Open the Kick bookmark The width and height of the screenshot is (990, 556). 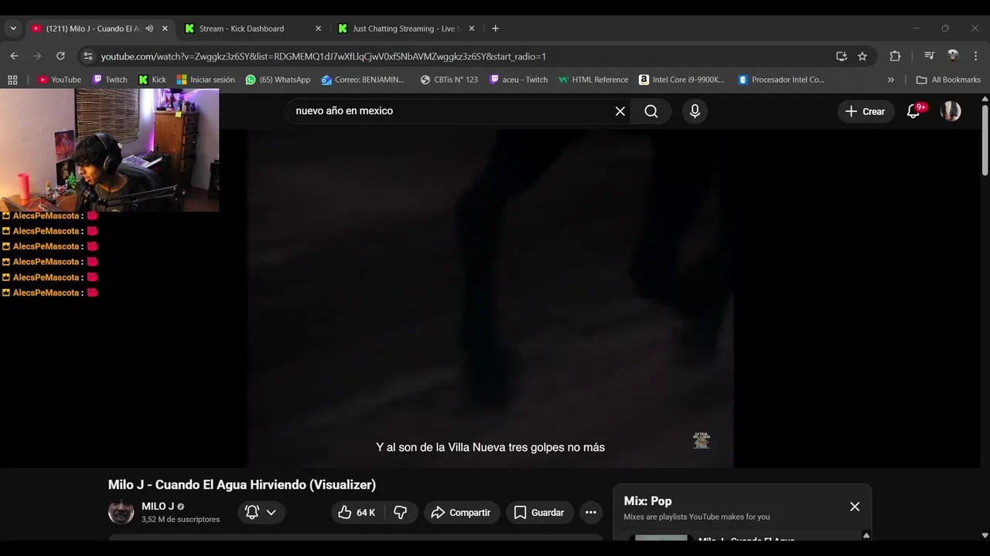pos(152,80)
